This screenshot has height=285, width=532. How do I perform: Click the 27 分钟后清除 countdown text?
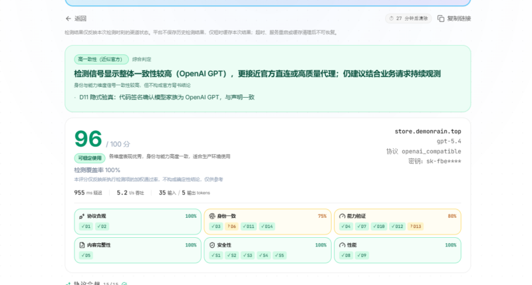click(412, 19)
